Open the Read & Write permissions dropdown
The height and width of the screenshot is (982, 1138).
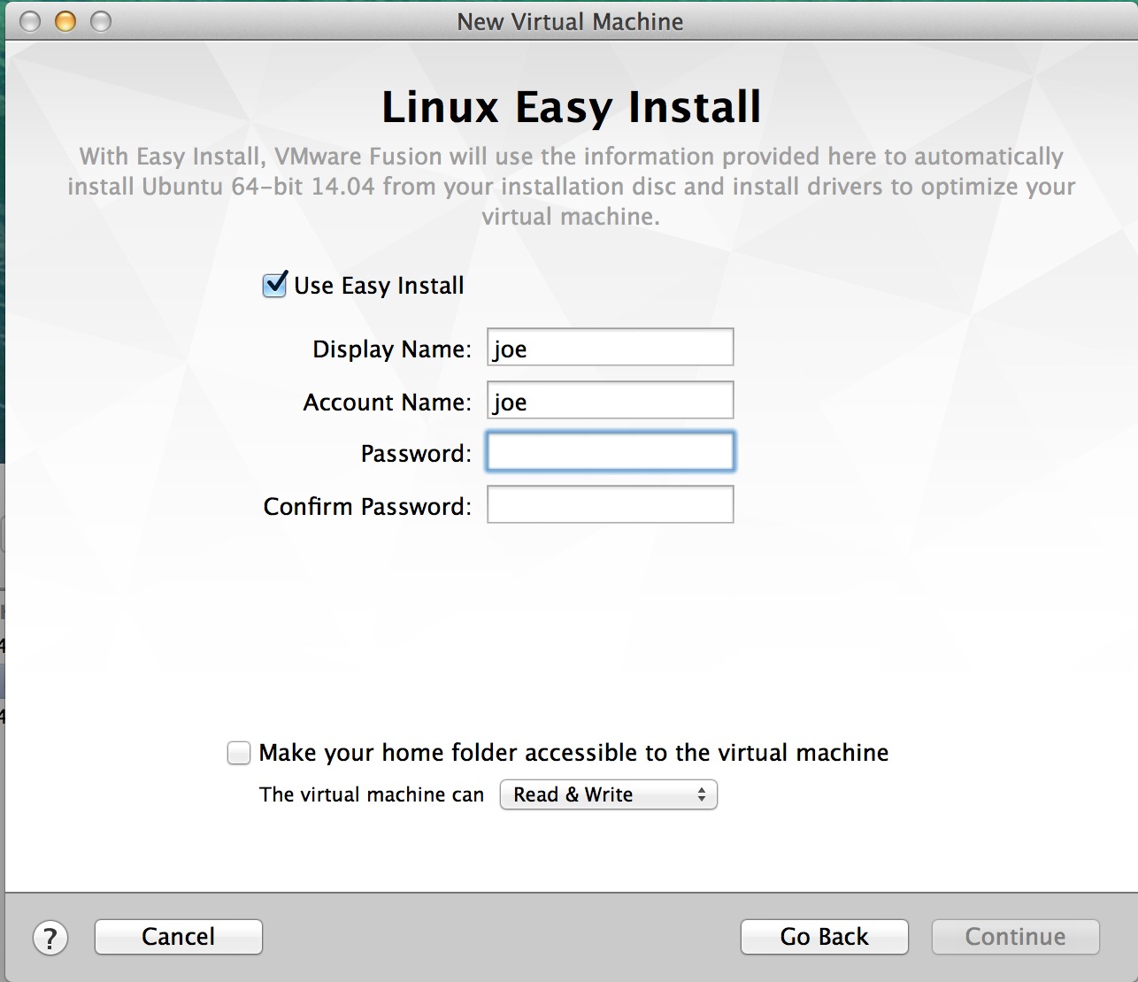pyautogui.click(x=608, y=794)
